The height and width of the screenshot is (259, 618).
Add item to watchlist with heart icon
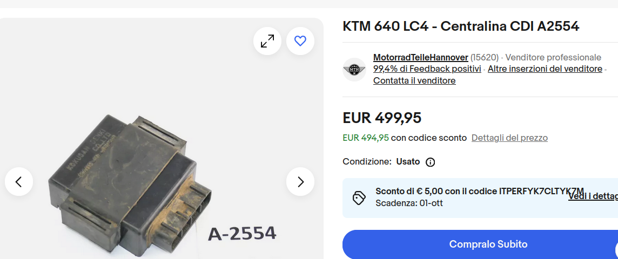point(300,41)
